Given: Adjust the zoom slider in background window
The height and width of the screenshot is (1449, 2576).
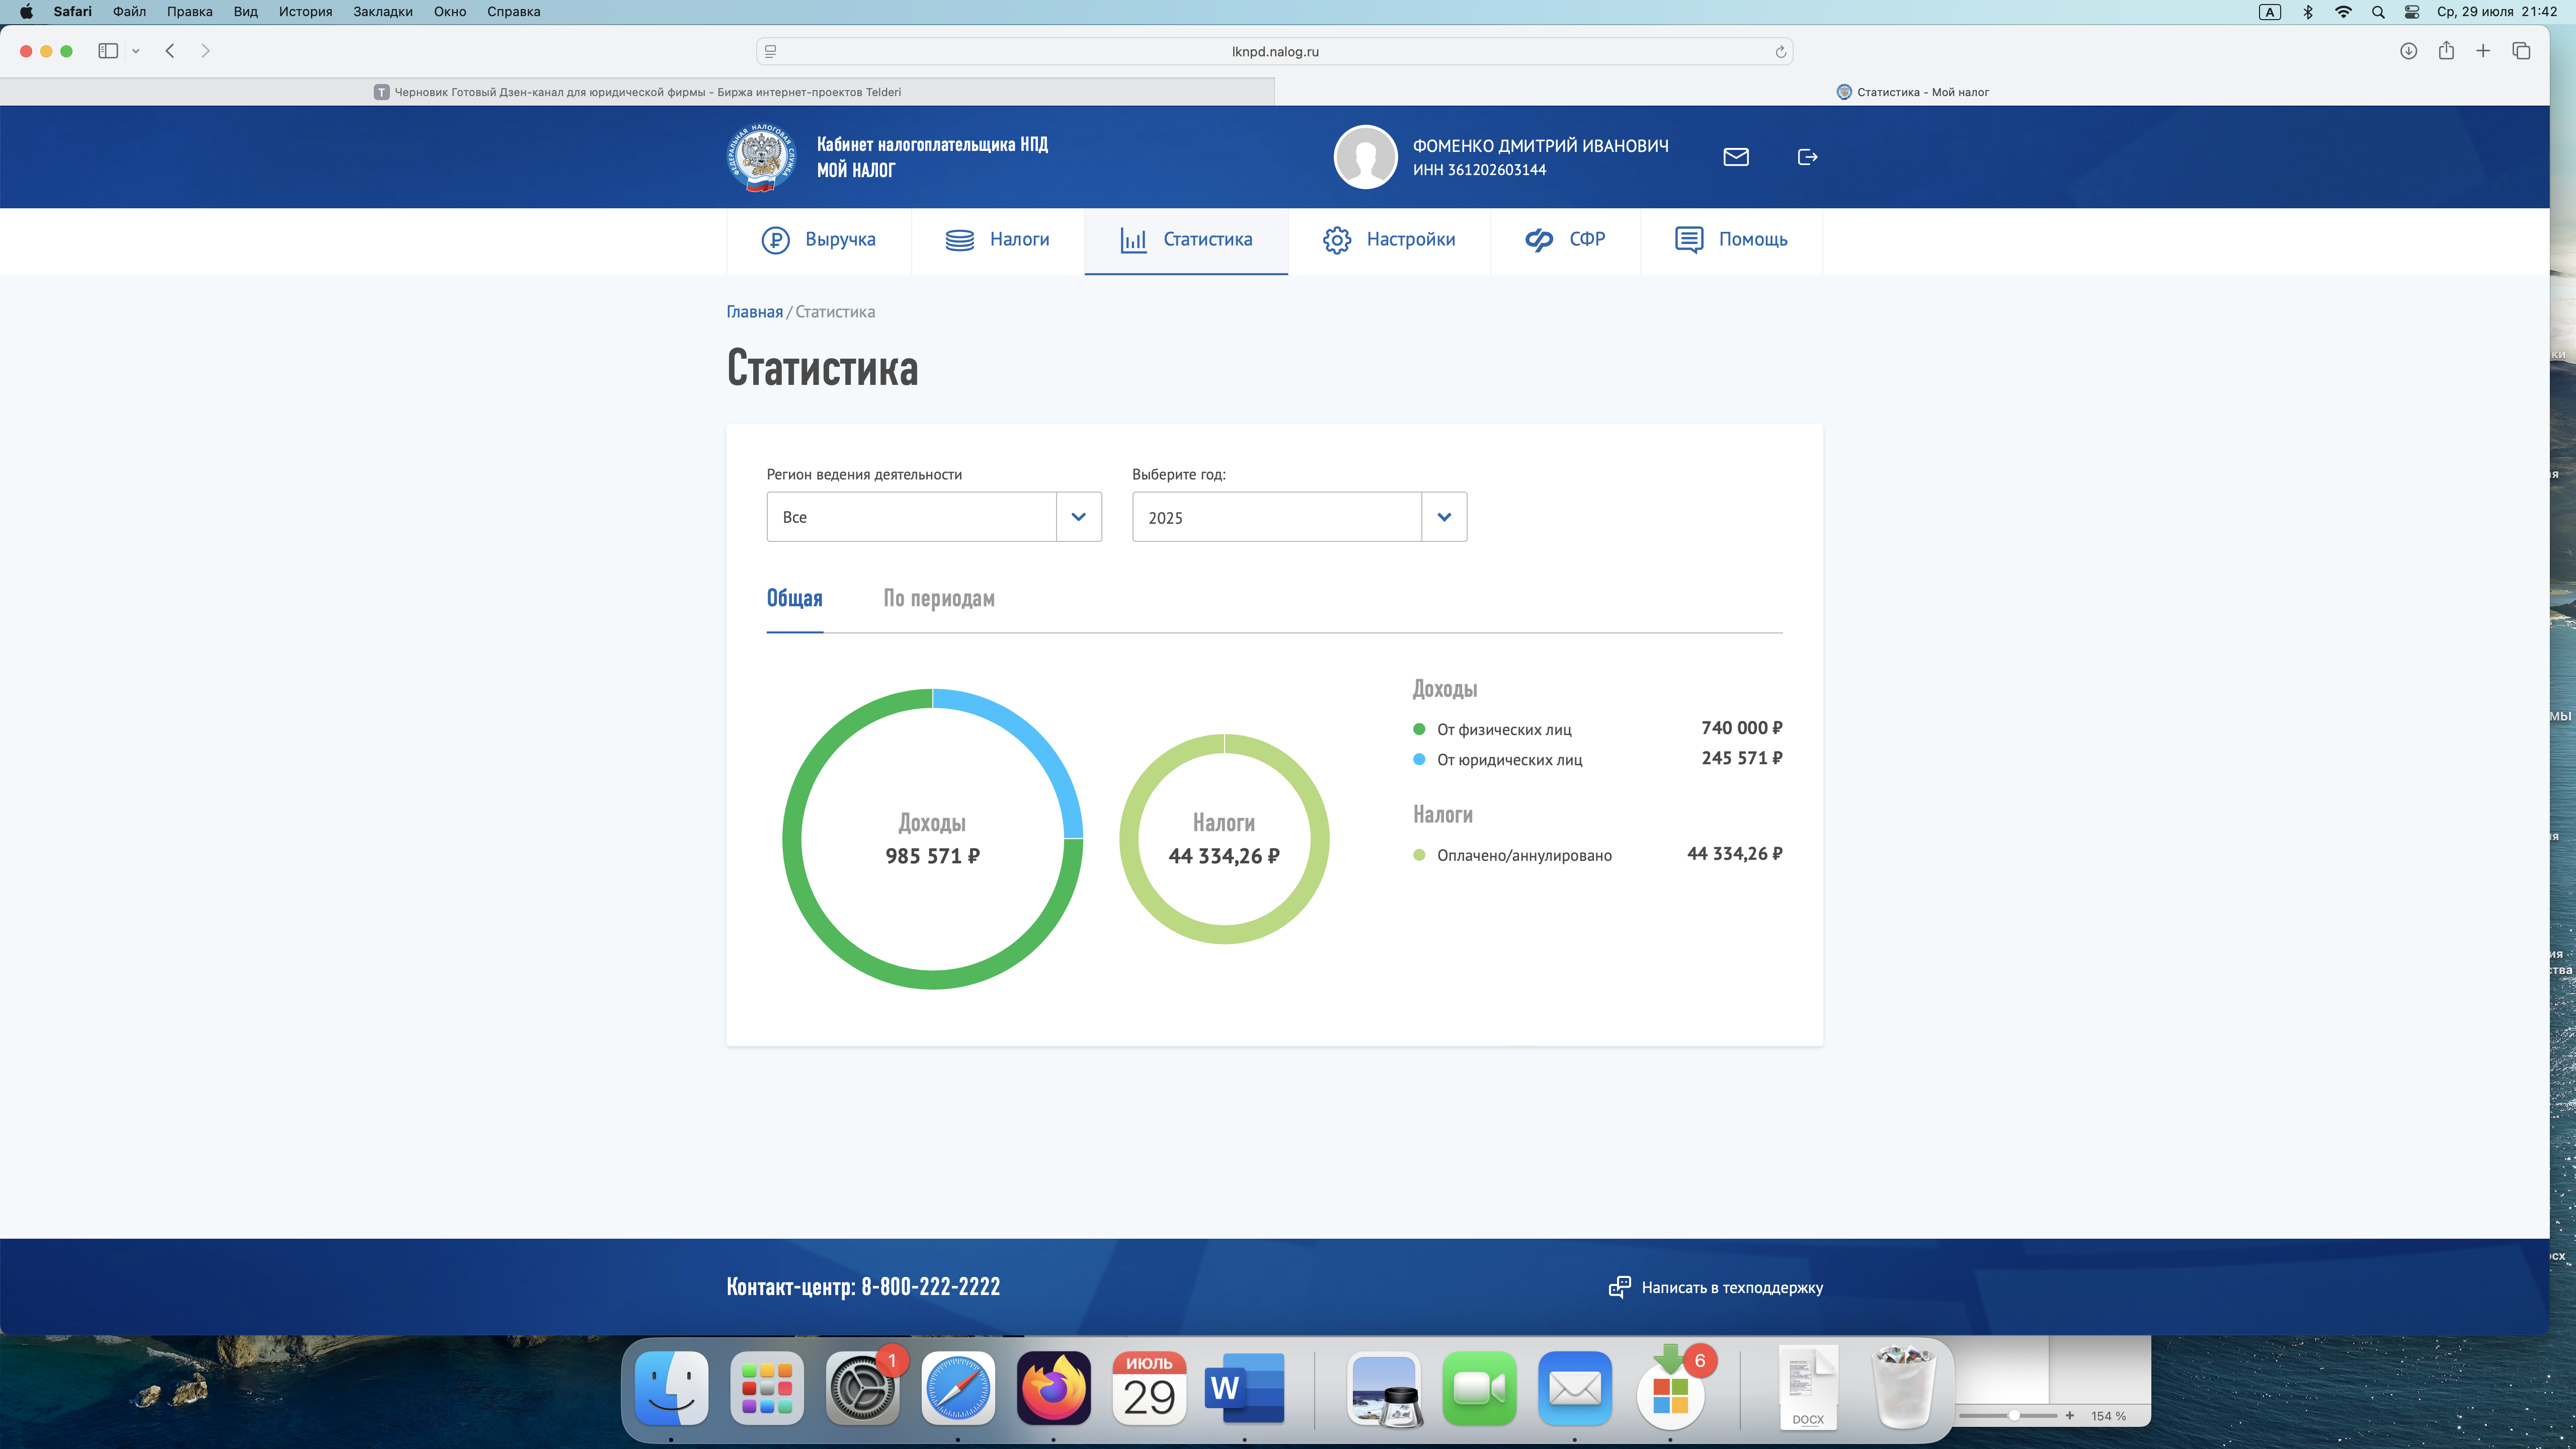Looking at the screenshot, I should (2014, 1416).
